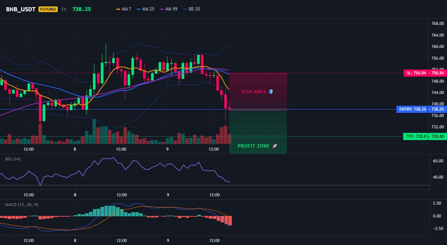This screenshot has width=447, height=245.
Task: Select the 1h timeframe label
Action: [63, 9]
